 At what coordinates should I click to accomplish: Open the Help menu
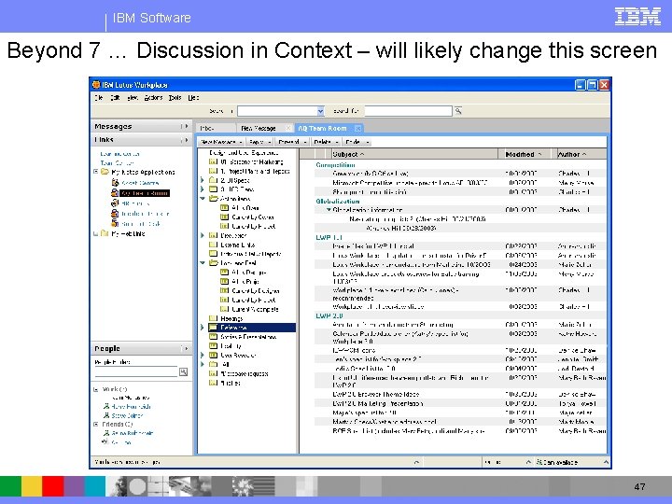point(193,98)
